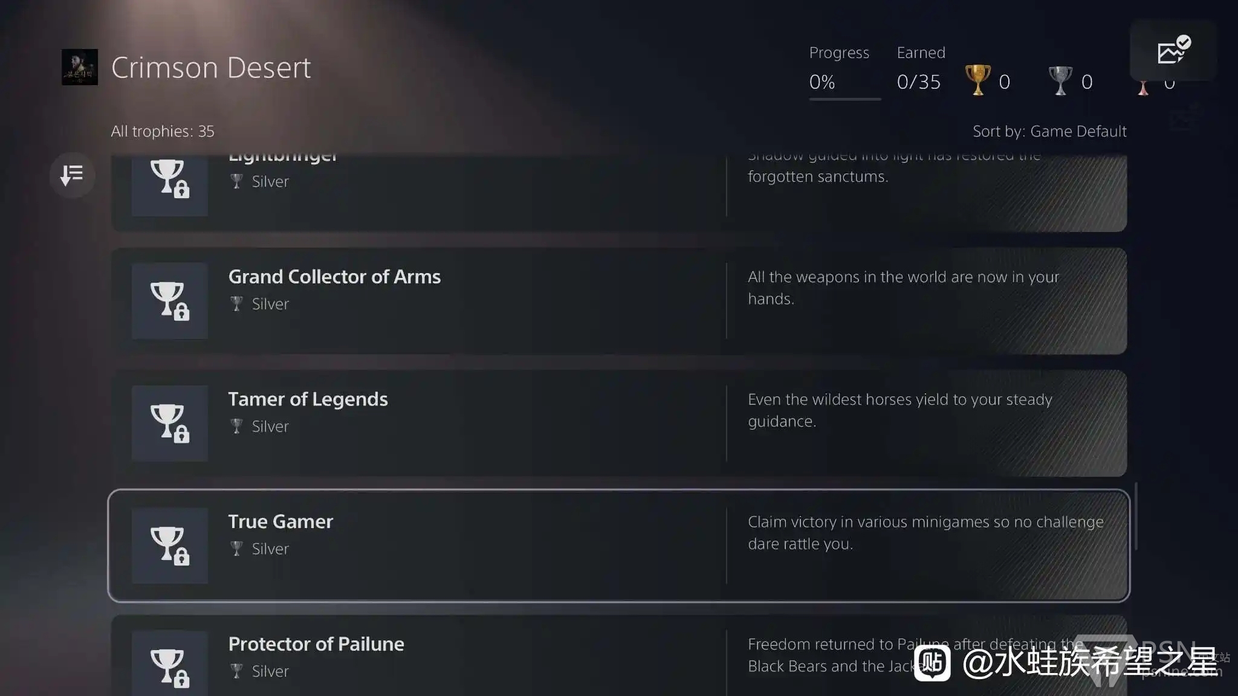1238x696 pixels.
Task: Open the Sort by Game Default dropdown
Action: [x=1049, y=131]
